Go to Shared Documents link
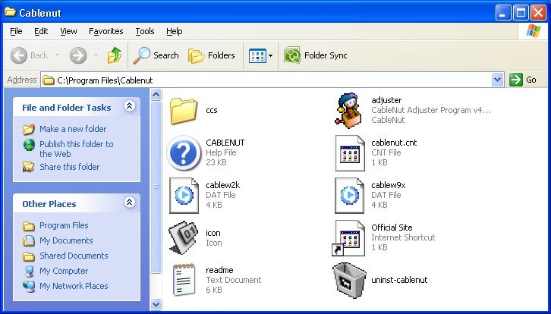The width and height of the screenshot is (551, 314). point(74,256)
